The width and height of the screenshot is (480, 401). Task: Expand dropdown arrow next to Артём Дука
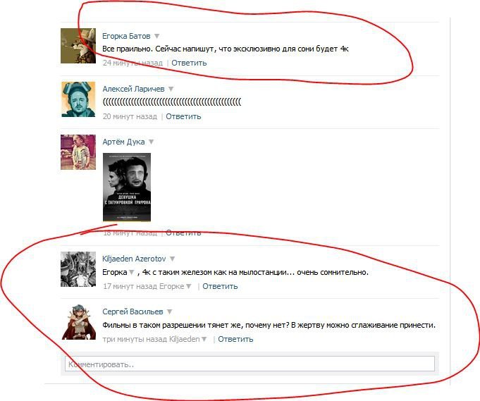pyautogui.click(x=152, y=142)
